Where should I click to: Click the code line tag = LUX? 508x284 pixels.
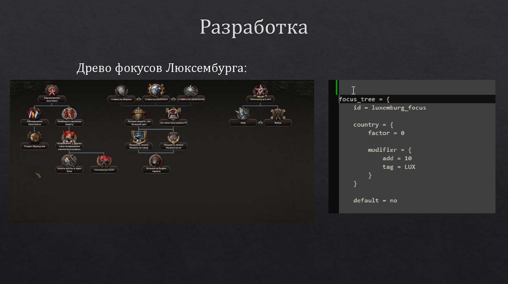[x=399, y=167]
